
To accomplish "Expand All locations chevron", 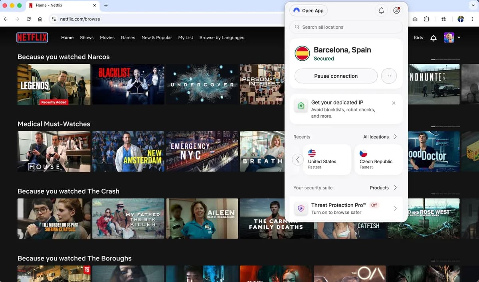I will (x=395, y=137).
